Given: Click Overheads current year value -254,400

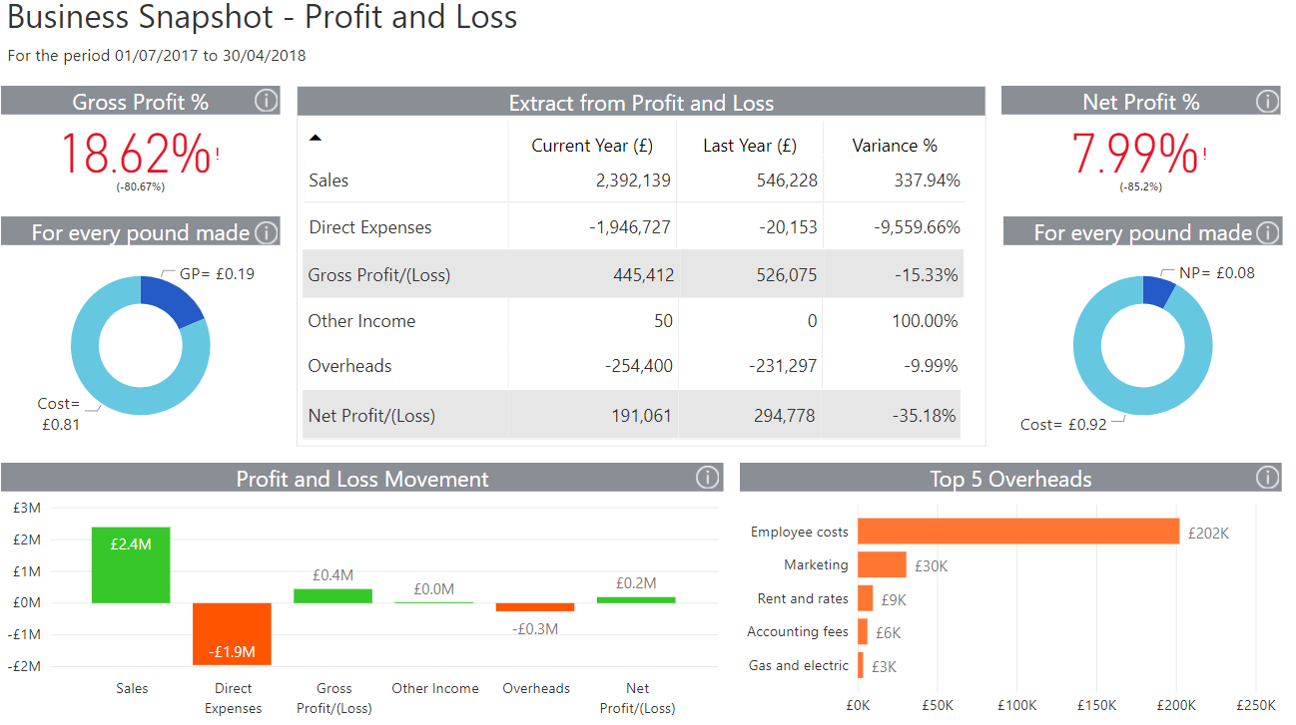Looking at the screenshot, I should tap(639, 366).
